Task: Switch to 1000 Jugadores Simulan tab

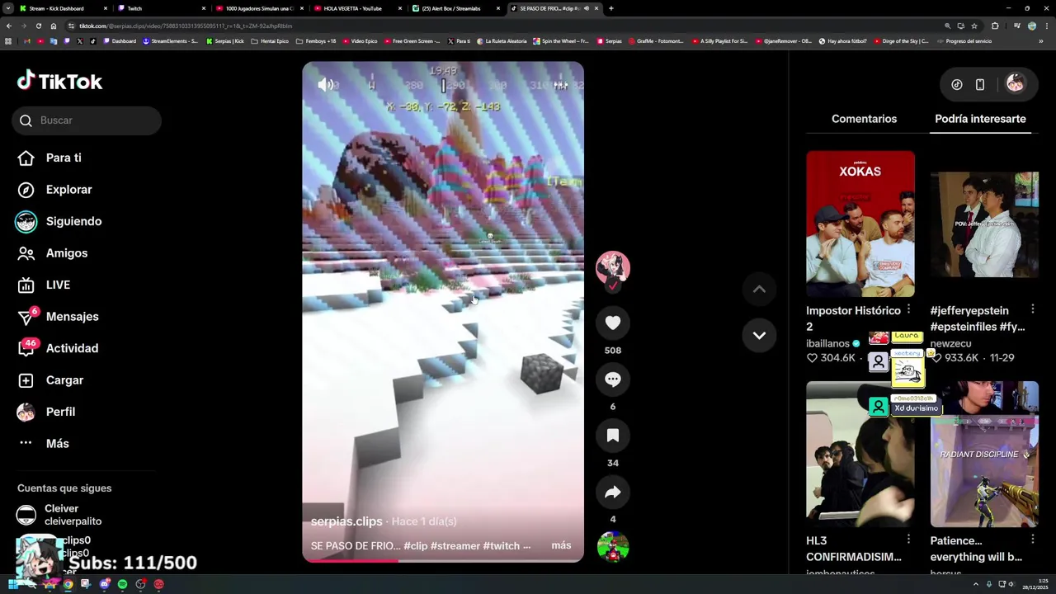Action: [x=259, y=8]
